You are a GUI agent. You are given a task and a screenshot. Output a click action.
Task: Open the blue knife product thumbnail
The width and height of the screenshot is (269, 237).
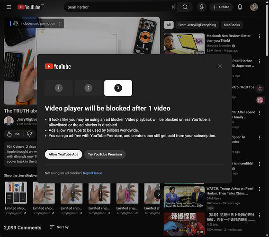point(72,193)
